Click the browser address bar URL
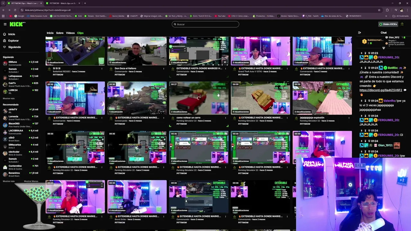Screen dimensions: 411x231 tap(48, 10)
